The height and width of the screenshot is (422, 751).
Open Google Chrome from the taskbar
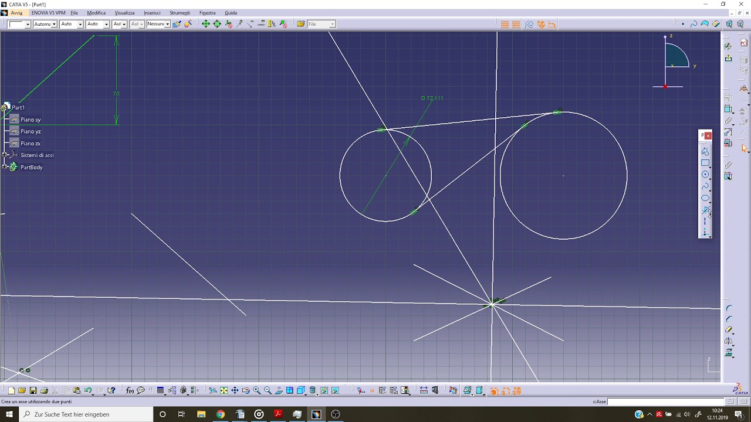pos(220,414)
